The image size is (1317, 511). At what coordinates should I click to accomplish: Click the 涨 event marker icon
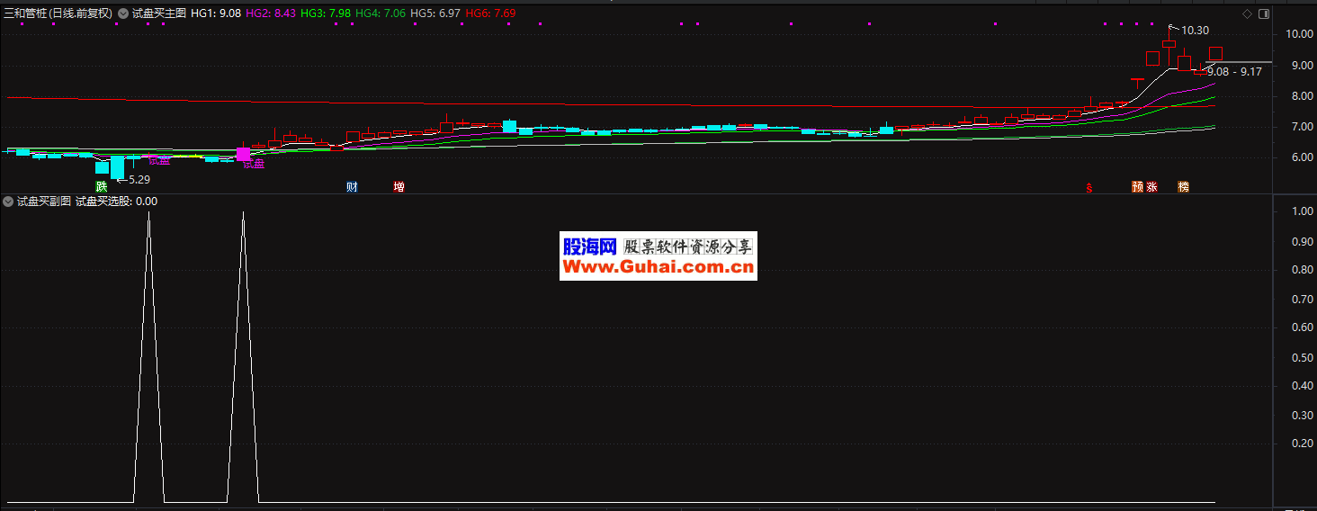coord(1152,187)
